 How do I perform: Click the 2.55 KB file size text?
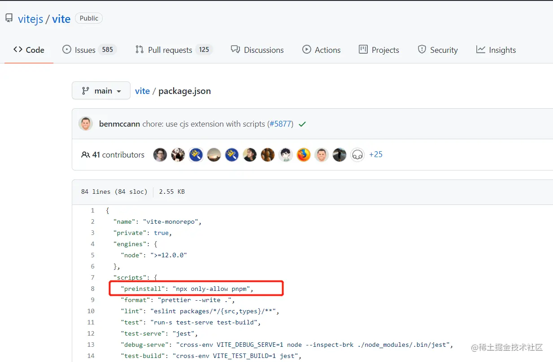[x=172, y=192]
